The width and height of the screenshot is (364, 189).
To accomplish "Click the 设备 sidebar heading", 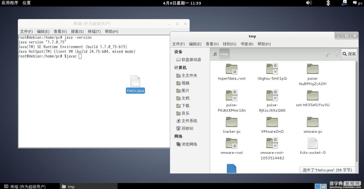I will 178,52.
